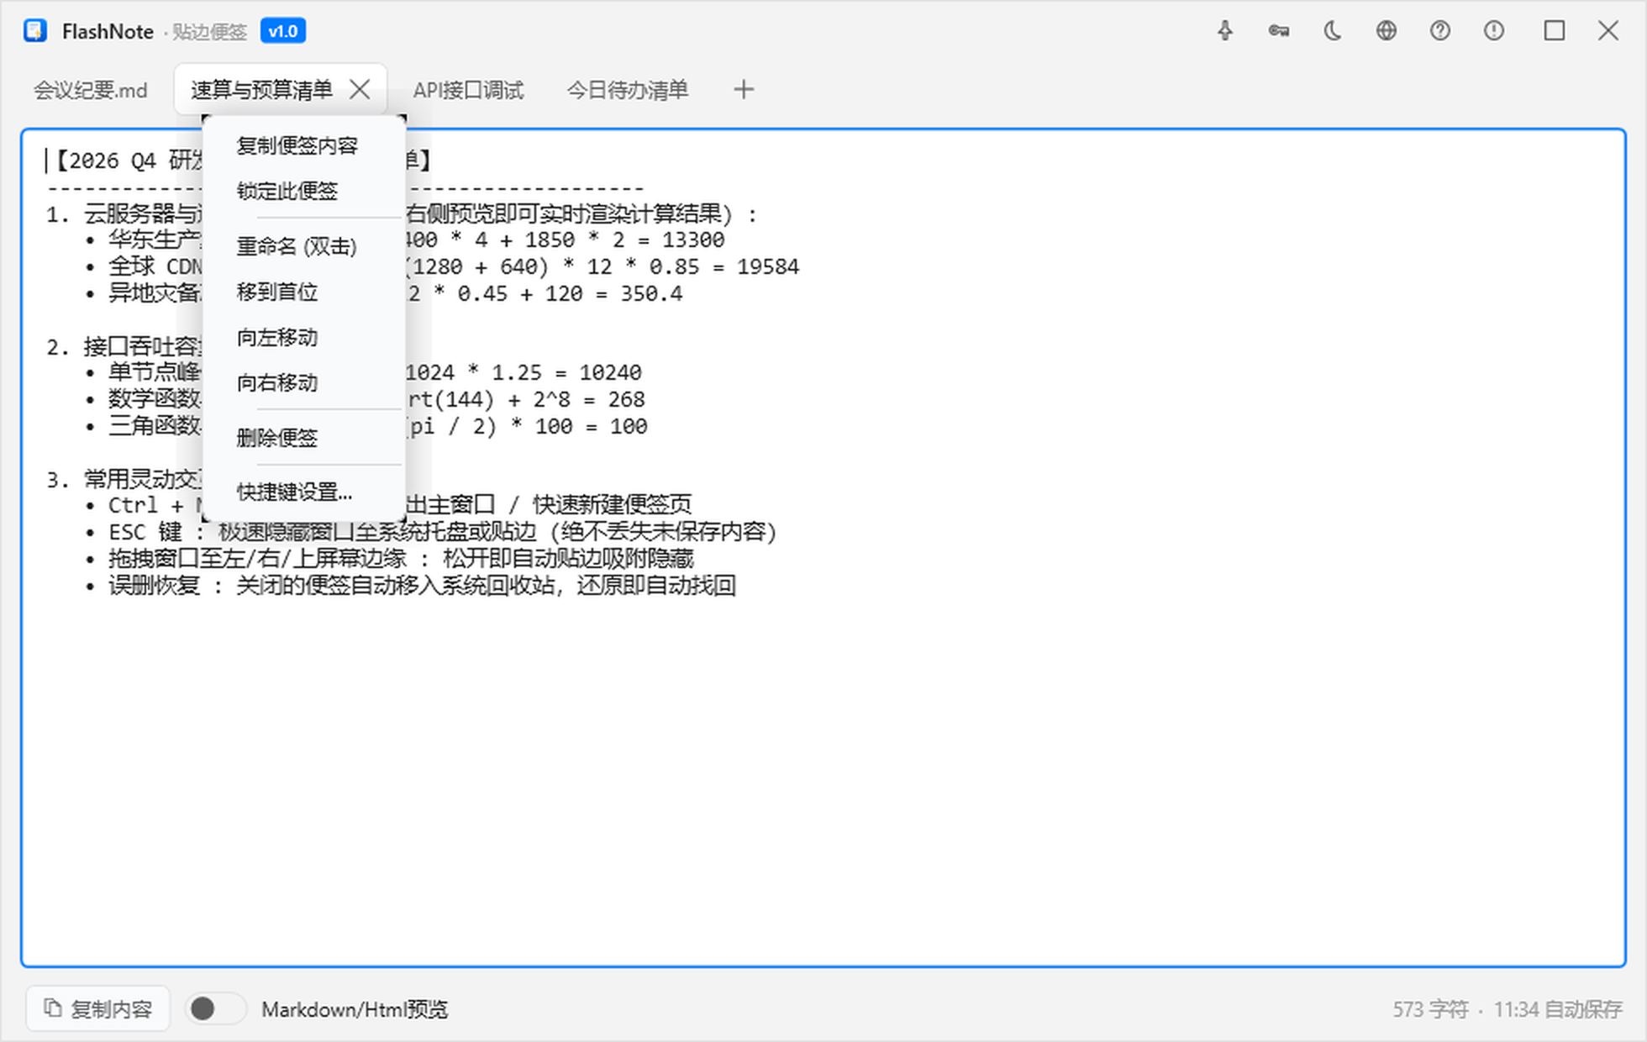Click the 11:34 自动保存 status text
This screenshot has height=1042, width=1647.
(1558, 1009)
